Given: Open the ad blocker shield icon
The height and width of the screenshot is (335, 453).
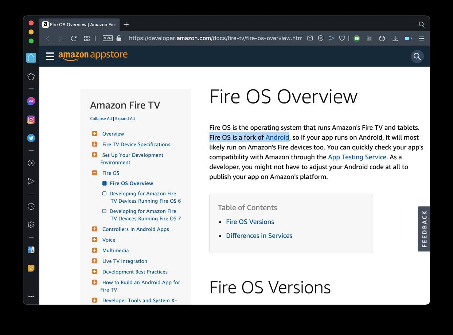Looking at the screenshot, I should pyautogui.click(x=321, y=38).
